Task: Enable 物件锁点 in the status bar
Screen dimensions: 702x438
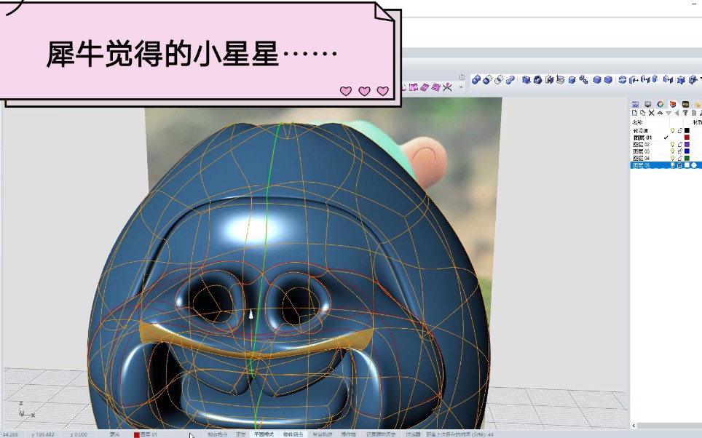Action: (293, 433)
